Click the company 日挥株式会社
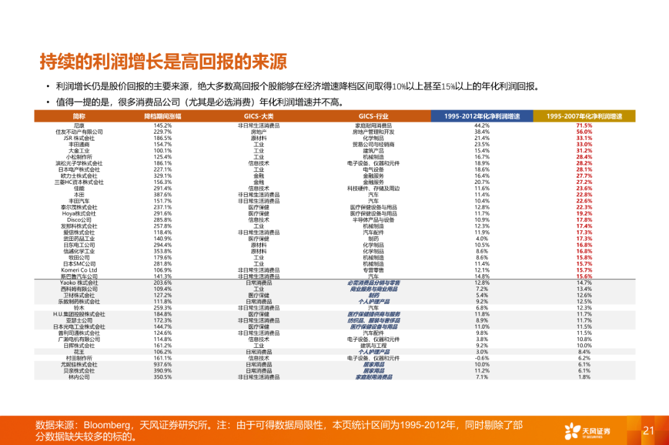This screenshot has width=669, height=445. [x=79, y=346]
